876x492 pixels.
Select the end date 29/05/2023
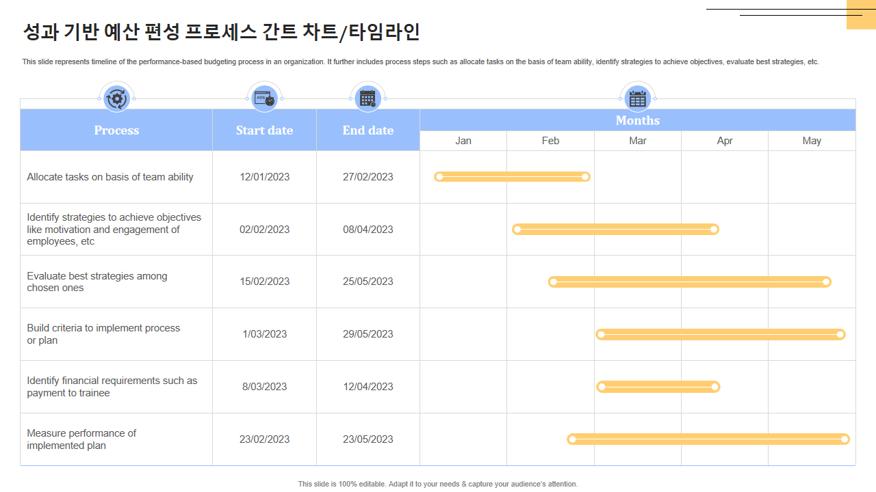coord(368,334)
